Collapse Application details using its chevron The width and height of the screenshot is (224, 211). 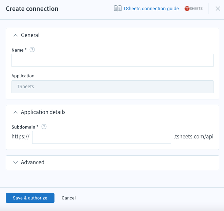tap(15, 112)
